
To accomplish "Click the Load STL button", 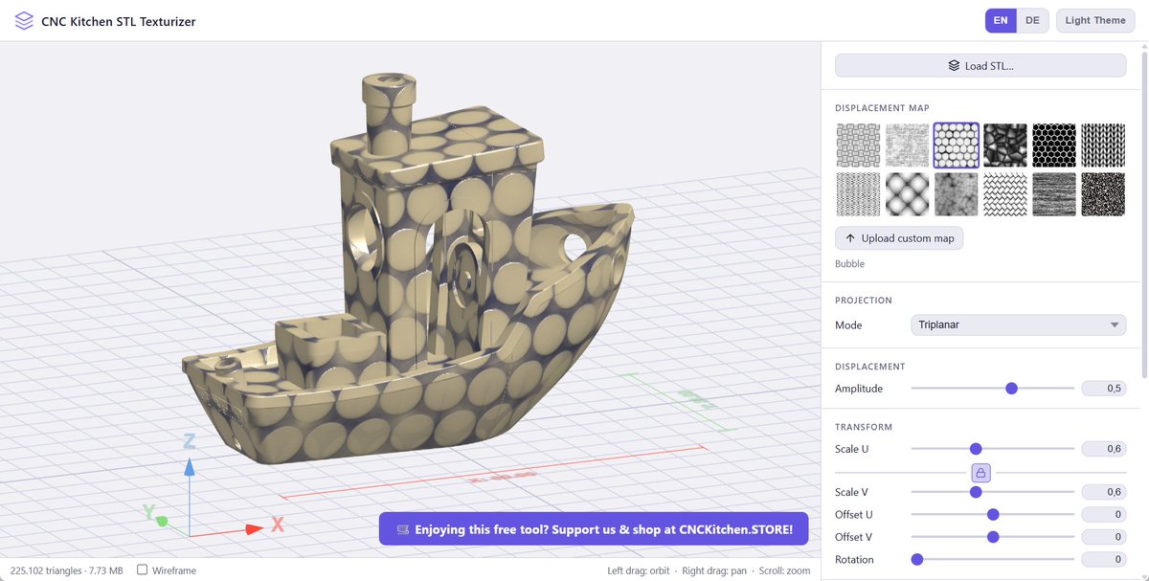I will pyautogui.click(x=980, y=65).
